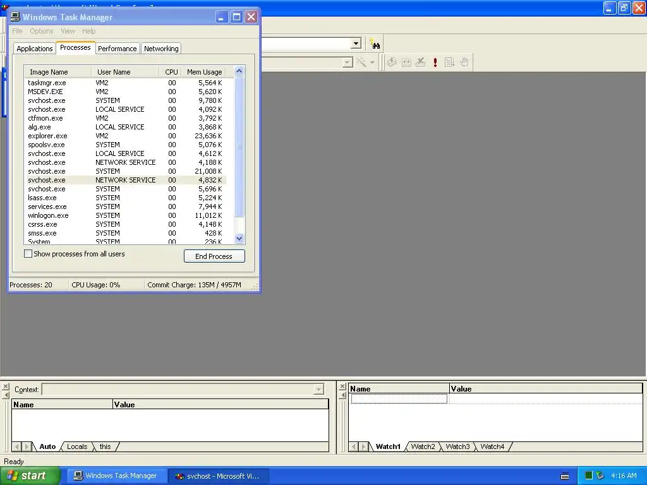Click the process list scrollbar thumb

pyautogui.click(x=239, y=147)
